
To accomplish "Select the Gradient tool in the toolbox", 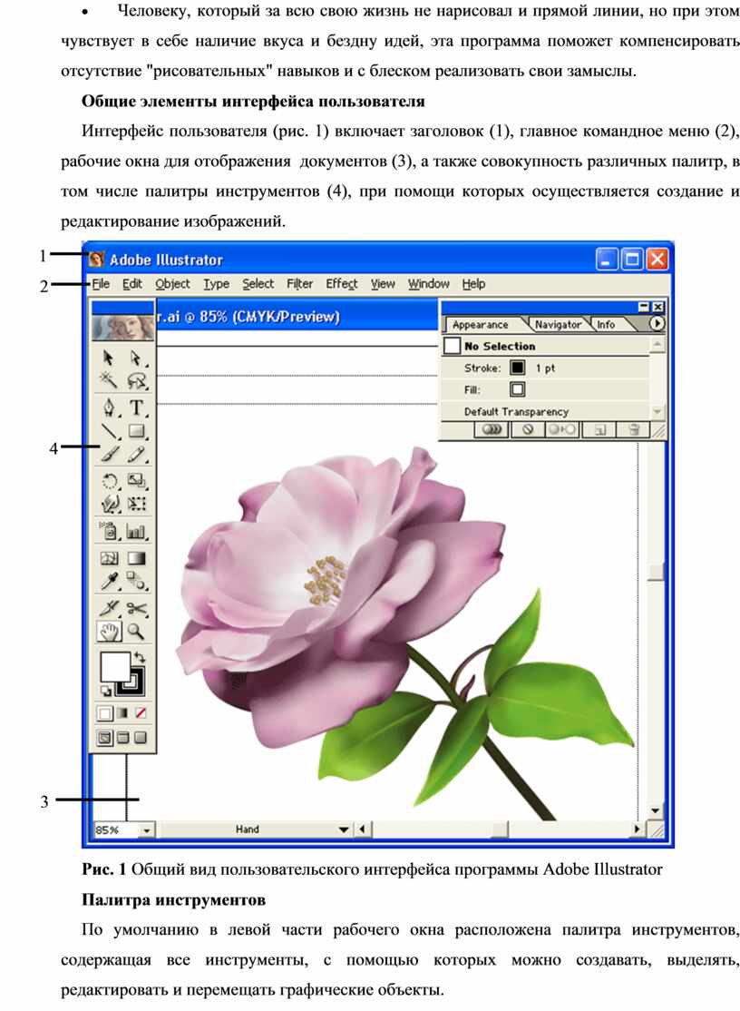I will (x=137, y=558).
